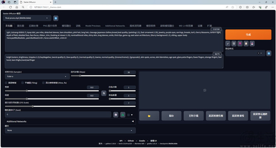The image size is (276, 148).
Task: Close the Stable Diffusion browser tab
Action: (51, 2)
